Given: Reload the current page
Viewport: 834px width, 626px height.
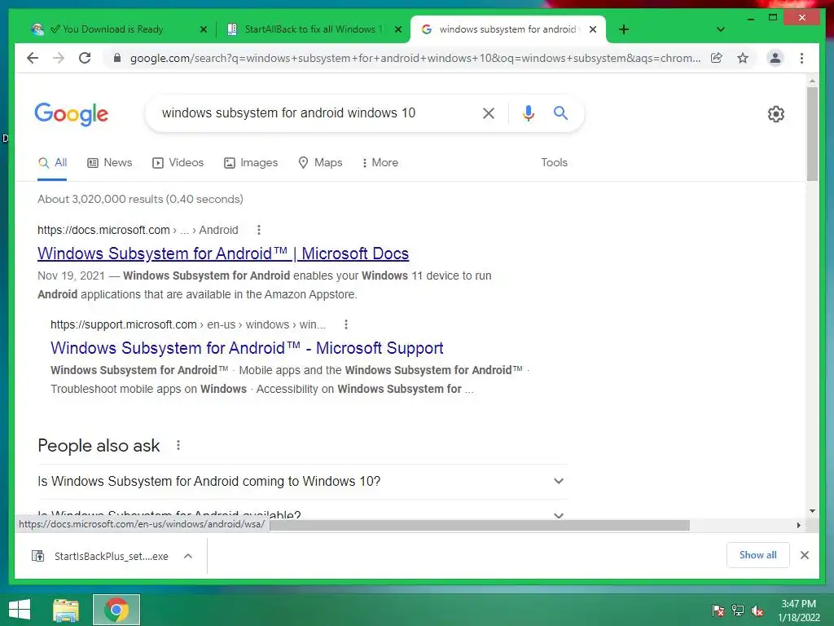Looking at the screenshot, I should click(x=85, y=58).
